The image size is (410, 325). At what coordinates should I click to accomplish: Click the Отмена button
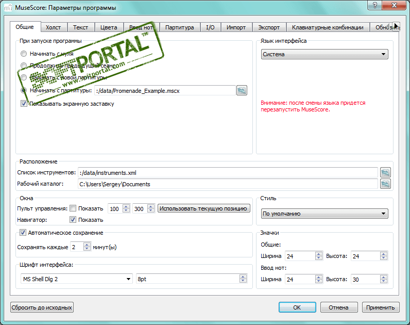338,307
